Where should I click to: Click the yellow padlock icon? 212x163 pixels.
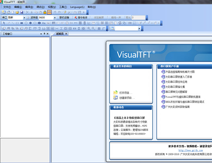tap(45, 12)
